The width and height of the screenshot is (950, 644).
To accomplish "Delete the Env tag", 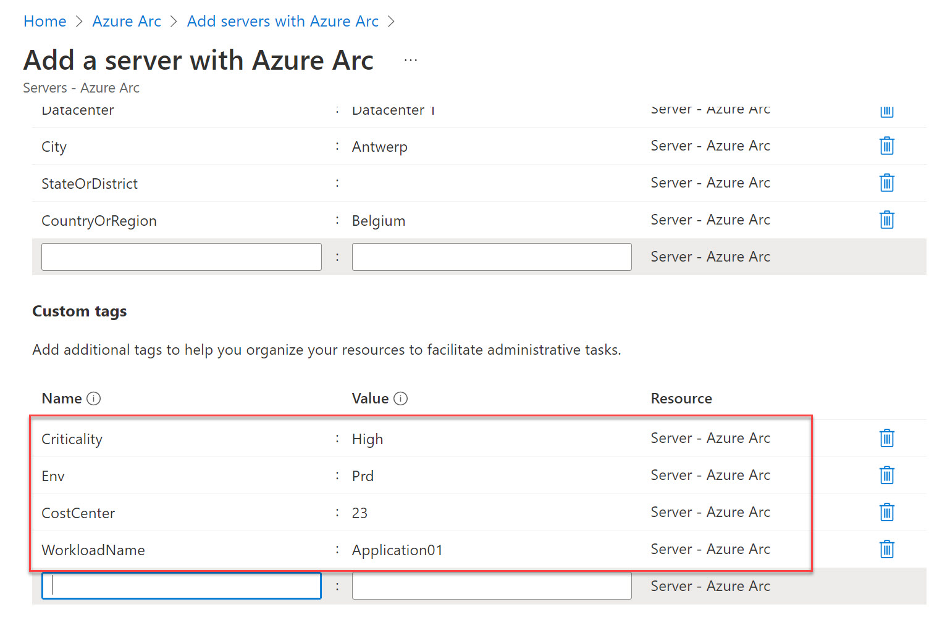I will [x=886, y=475].
